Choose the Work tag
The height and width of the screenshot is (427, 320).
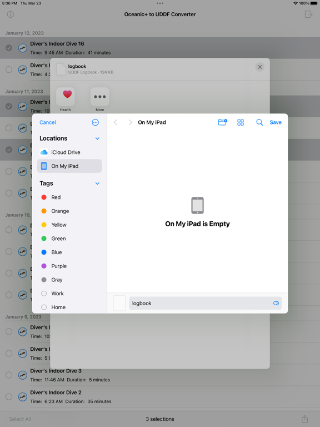tap(69, 294)
